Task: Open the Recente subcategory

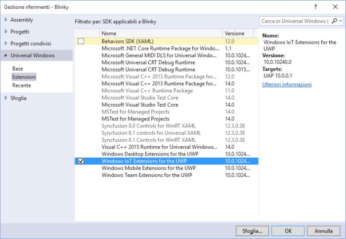Action: coord(22,85)
